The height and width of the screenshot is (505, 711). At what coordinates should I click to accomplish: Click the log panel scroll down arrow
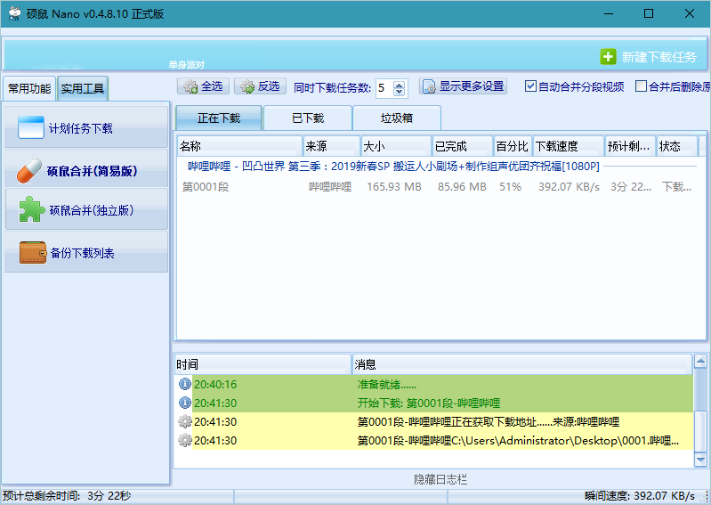tap(700, 460)
